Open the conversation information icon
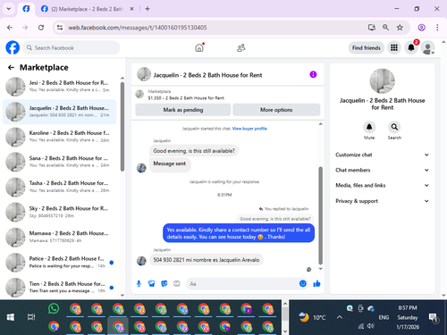Viewport: 447px width, 335px height. 313,74
